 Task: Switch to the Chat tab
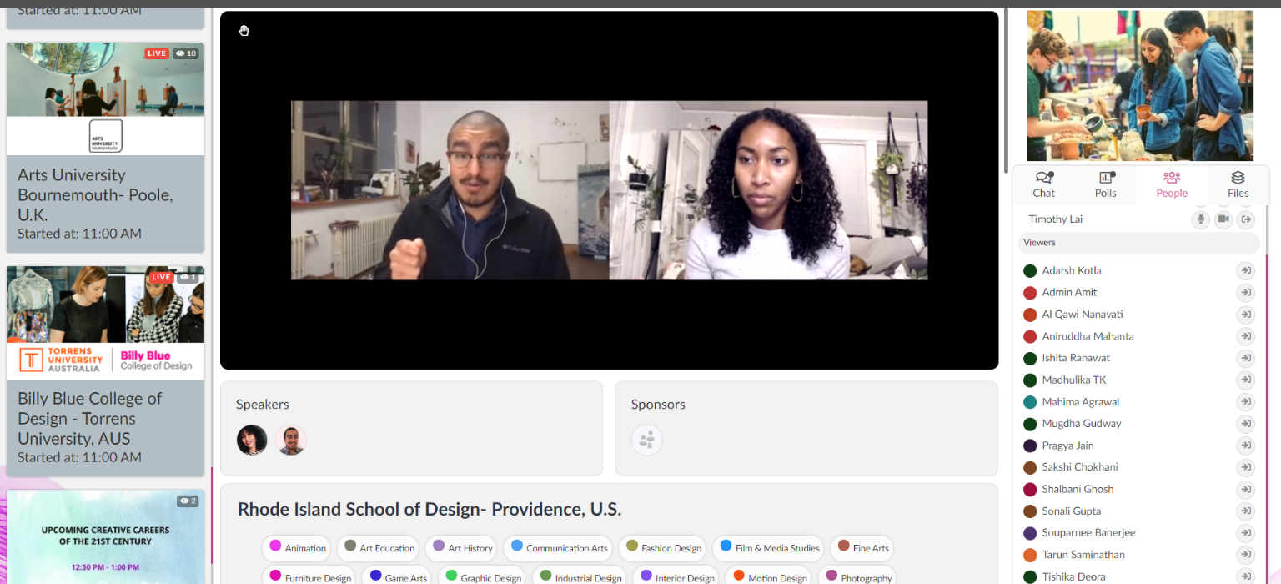(1044, 184)
